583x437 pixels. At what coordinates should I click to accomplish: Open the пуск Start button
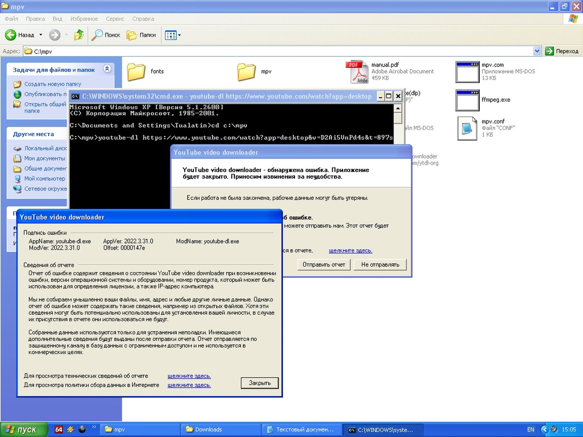[x=24, y=429]
